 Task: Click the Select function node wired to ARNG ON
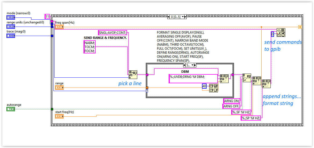(247, 78)
